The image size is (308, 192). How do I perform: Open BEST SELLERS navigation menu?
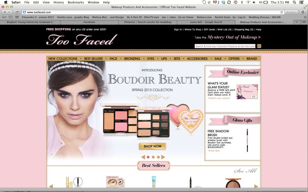coord(93,59)
